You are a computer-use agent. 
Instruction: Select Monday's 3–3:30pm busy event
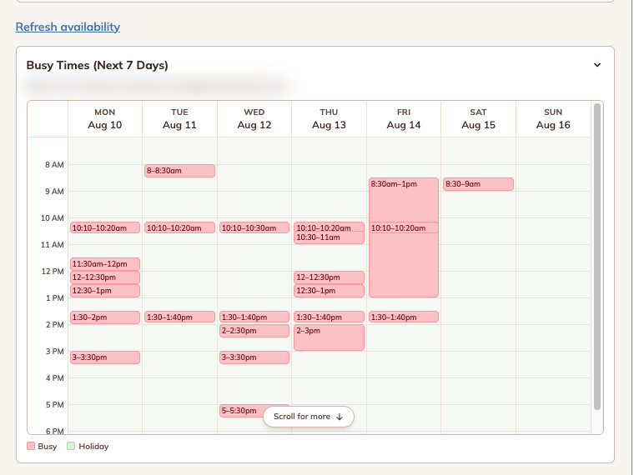[x=105, y=357]
